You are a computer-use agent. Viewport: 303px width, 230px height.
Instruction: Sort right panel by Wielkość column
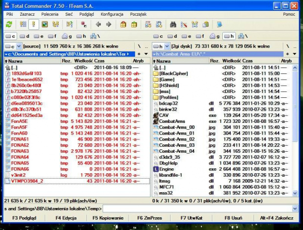pyautogui.click(x=231, y=61)
